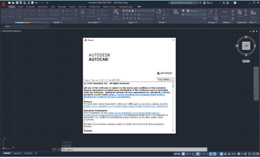
Task: Open the Autodesk trademarks link in About dialog
Action: coord(122,114)
